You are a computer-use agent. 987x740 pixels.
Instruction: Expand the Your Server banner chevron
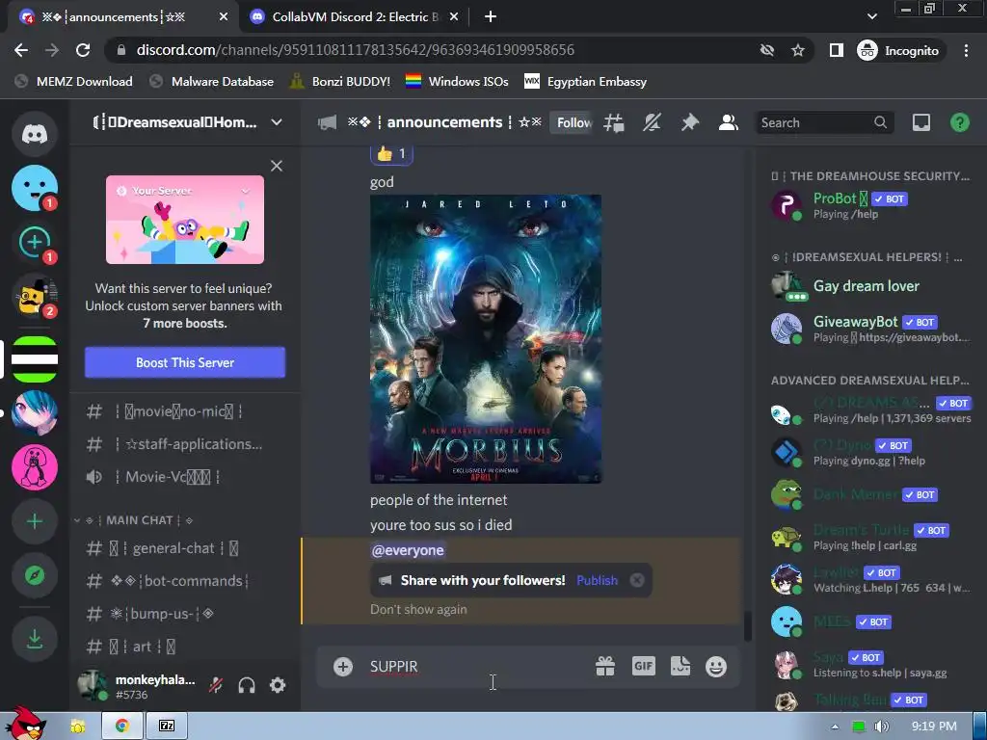coord(246,191)
